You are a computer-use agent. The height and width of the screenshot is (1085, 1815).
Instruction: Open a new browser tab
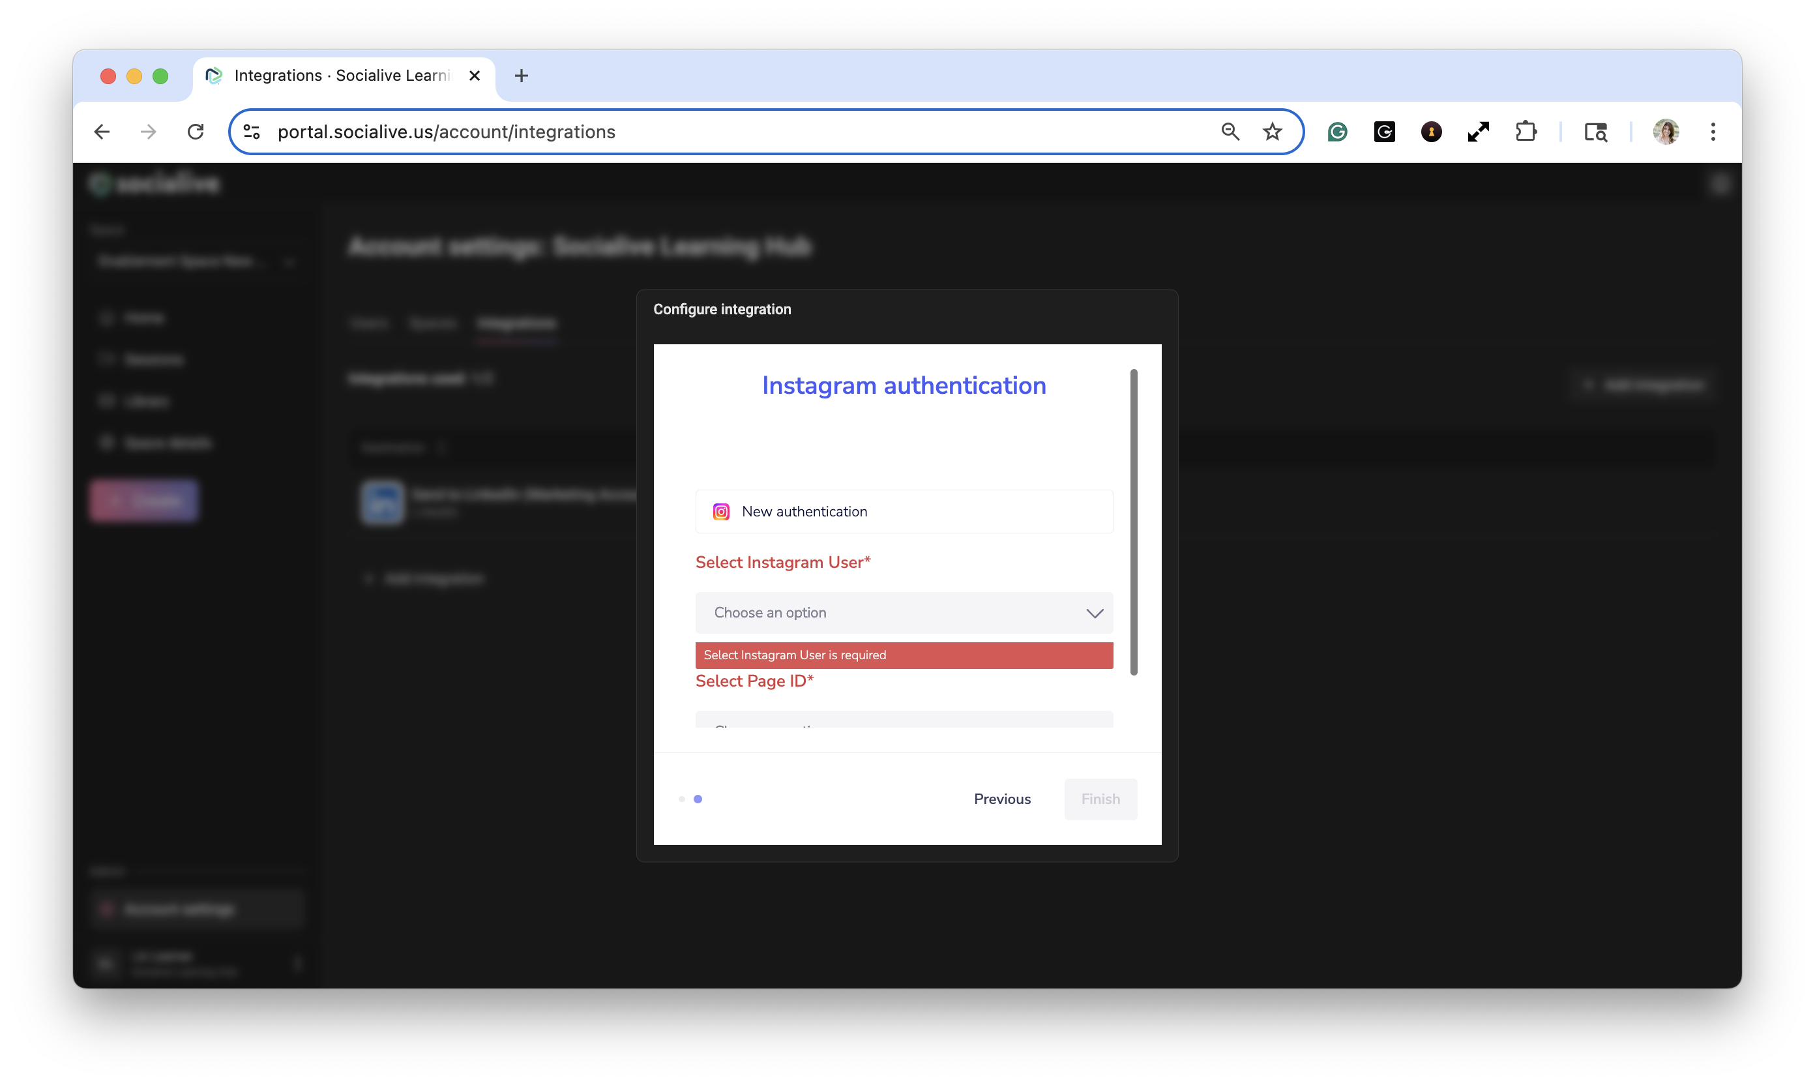(521, 75)
